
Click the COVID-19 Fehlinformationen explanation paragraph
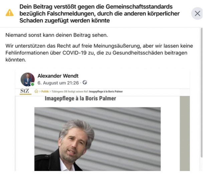coord(99,53)
